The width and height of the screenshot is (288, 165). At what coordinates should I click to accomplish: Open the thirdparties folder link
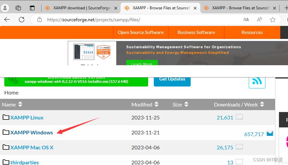pyautogui.click(x=25, y=162)
